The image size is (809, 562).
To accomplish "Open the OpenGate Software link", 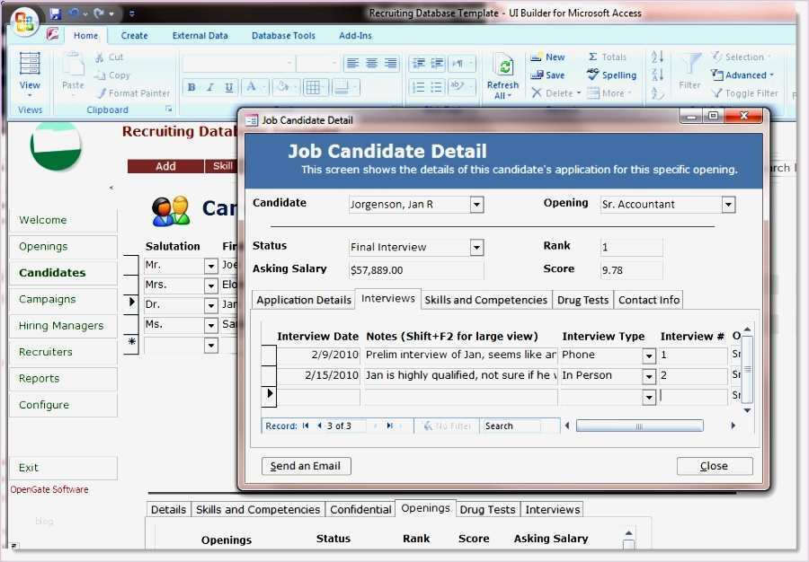I will [49, 489].
